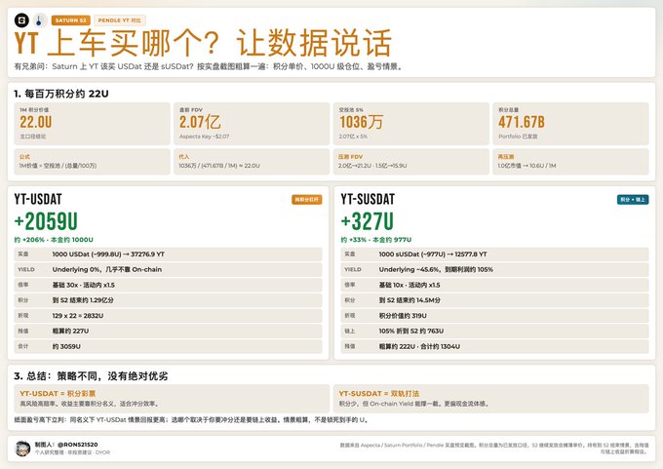The width and height of the screenshot is (663, 469).
Task: Click the row '1000 sUSDat (~977U) → 12577.8 YT'
Action: 494,254
